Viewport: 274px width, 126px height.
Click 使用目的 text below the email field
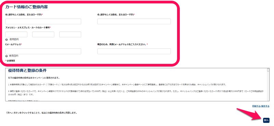click(x=14, y=56)
